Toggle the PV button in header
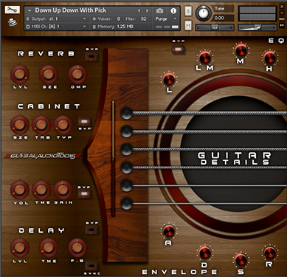 [x=282, y=25]
